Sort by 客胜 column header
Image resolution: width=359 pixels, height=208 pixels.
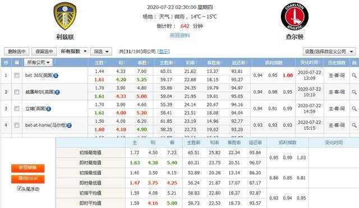[x=142, y=63]
